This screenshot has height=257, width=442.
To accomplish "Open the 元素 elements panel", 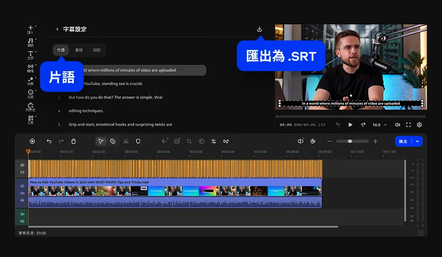I will point(31,94).
